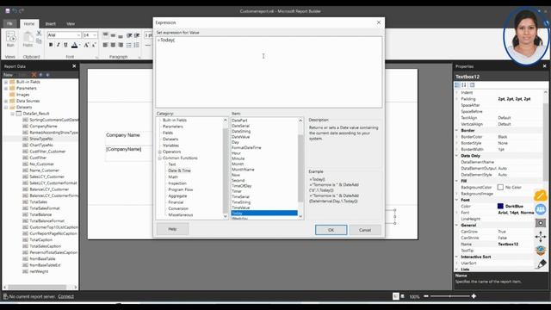The height and width of the screenshot is (310, 551).
Task: Click the Connect link in status bar
Action: tap(65, 296)
